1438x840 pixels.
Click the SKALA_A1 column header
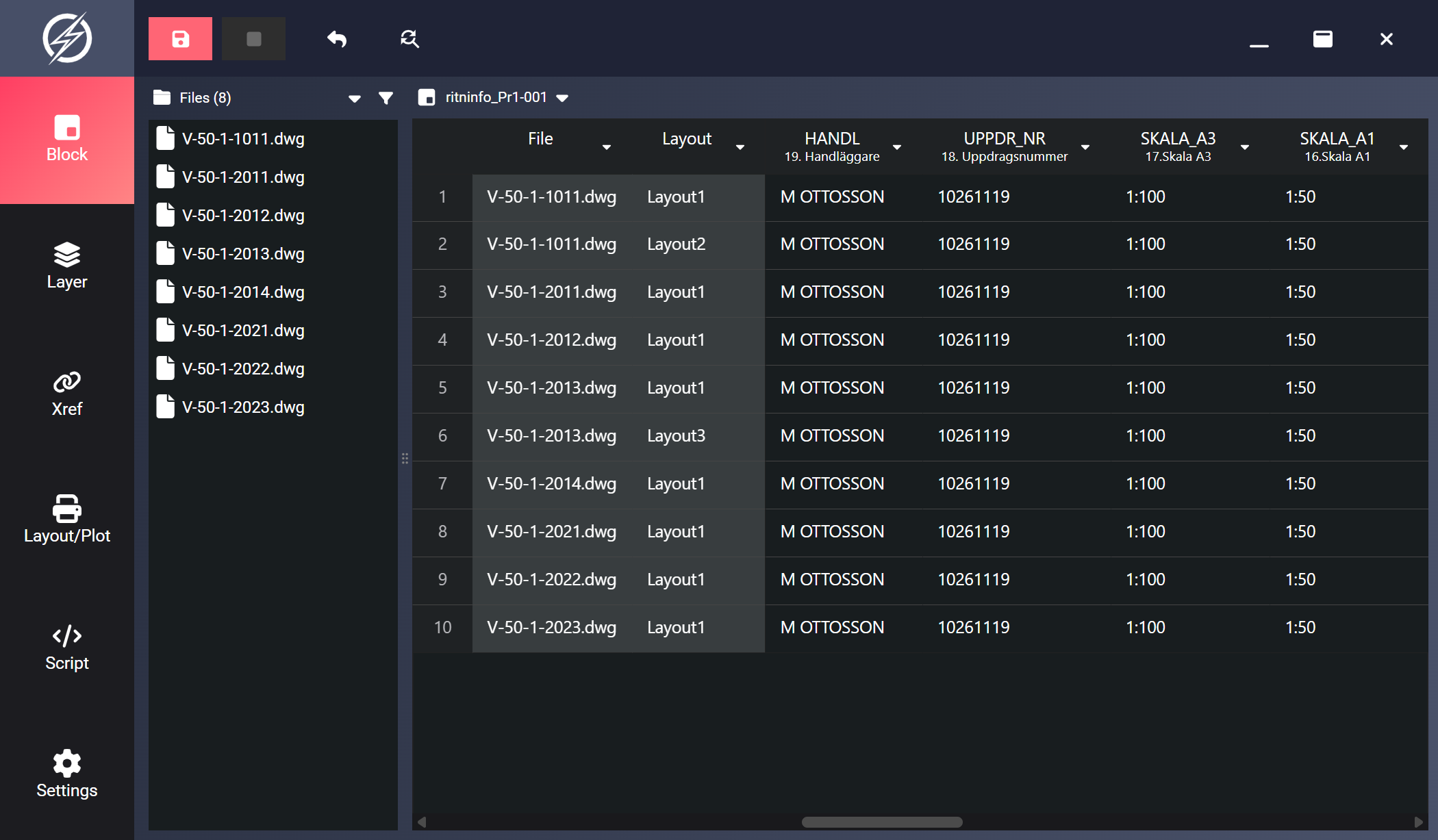[x=1337, y=147]
